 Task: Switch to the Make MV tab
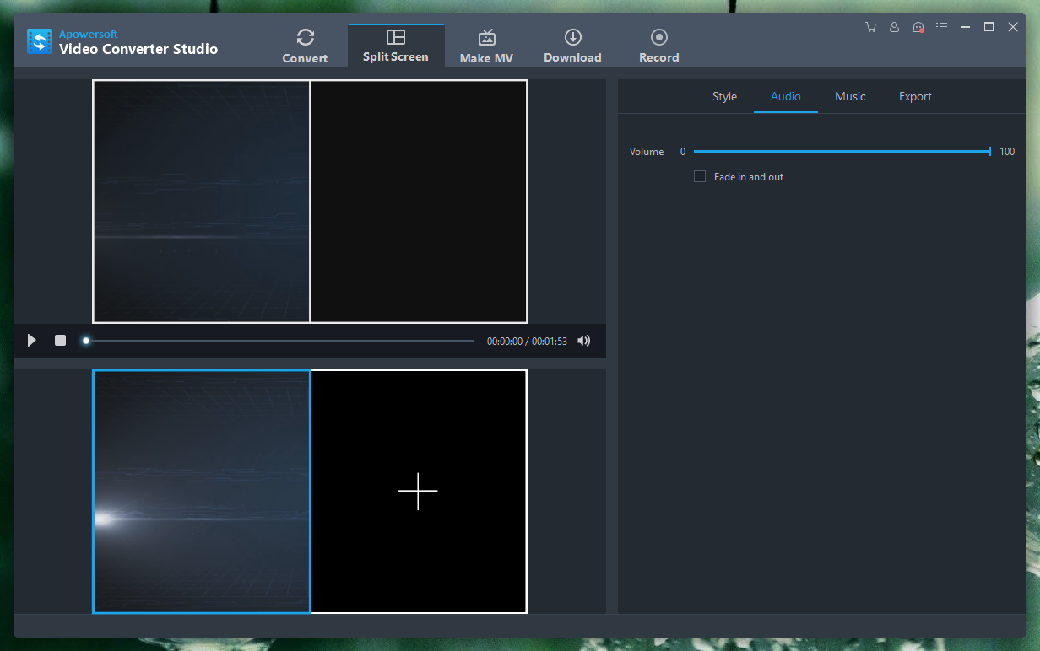[x=486, y=46]
